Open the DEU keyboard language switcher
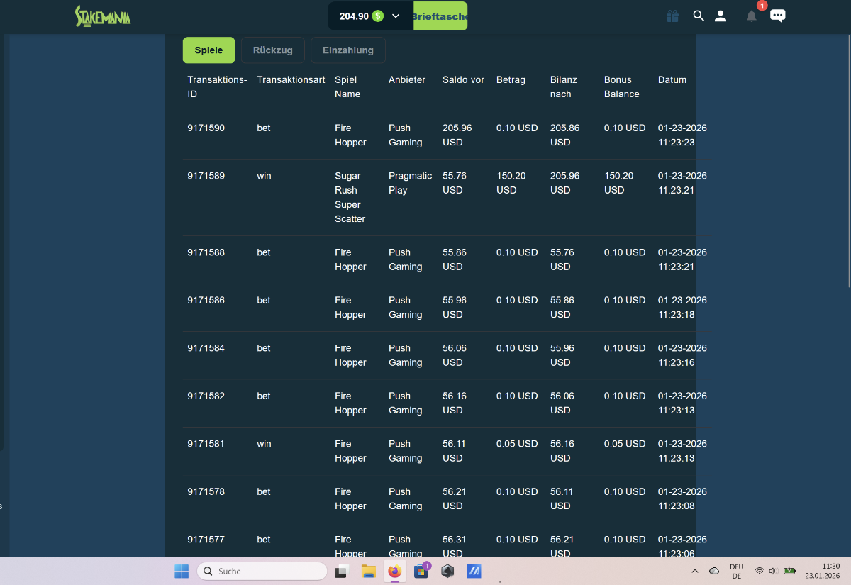 click(736, 571)
